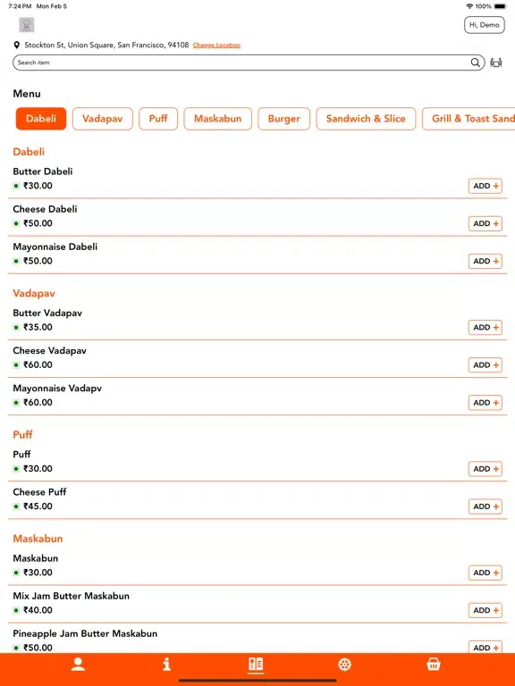Focus the Search item field
This screenshot has height=686, width=515.
(x=249, y=63)
